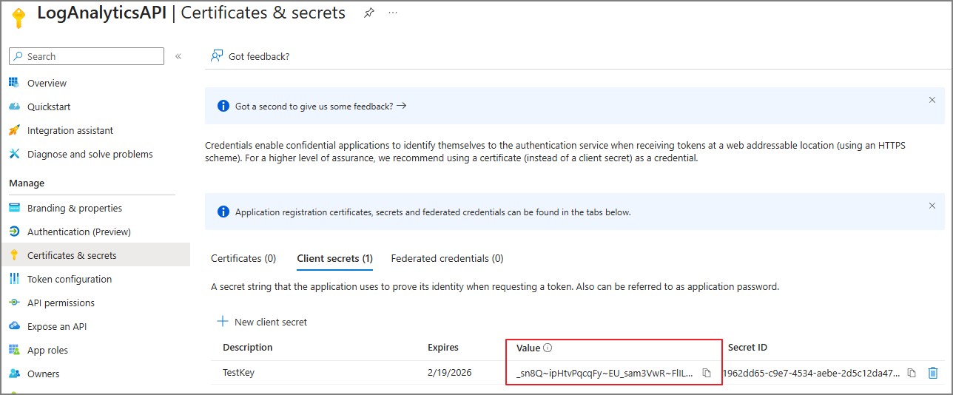Image resolution: width=953 pixels, height=395 pixels.
Task: Open Got feedback? command
Action: click(250, 56)
